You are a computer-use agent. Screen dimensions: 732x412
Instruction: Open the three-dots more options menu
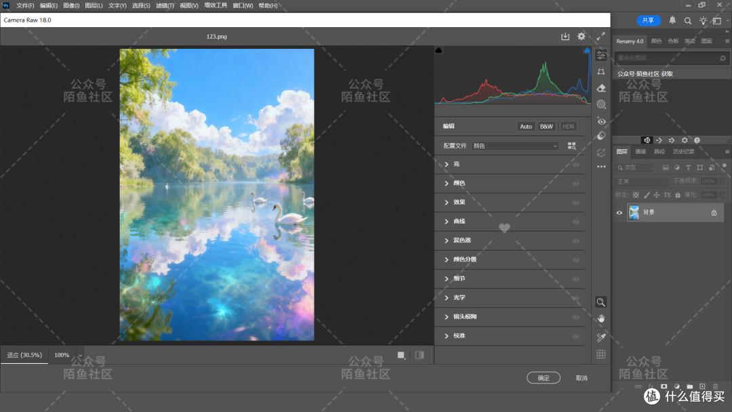(x=601, y=167)
